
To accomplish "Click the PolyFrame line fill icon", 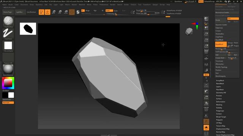I will click(x=206, y=110).
